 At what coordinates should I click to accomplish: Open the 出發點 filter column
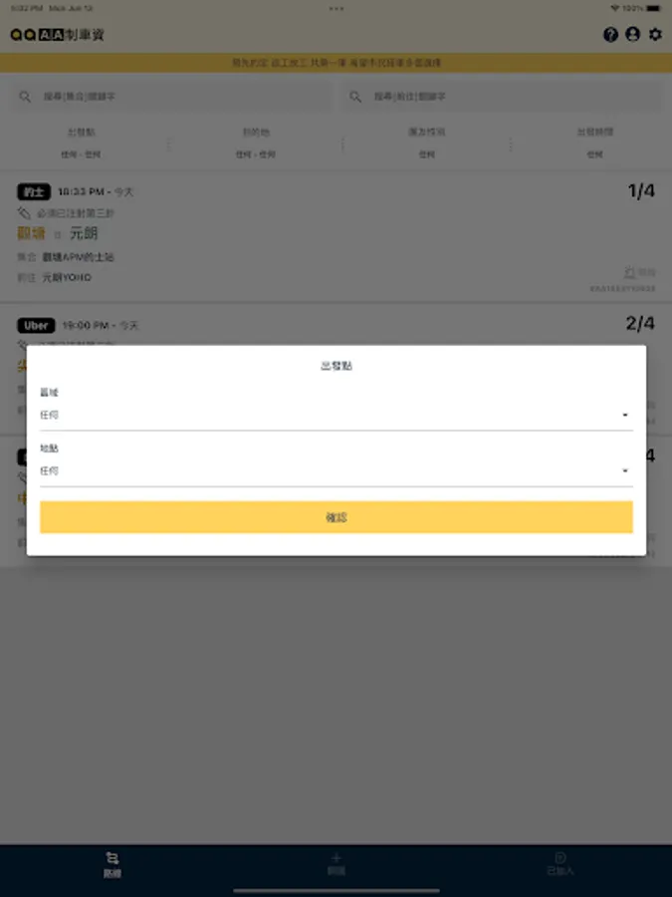pos(82,143)
